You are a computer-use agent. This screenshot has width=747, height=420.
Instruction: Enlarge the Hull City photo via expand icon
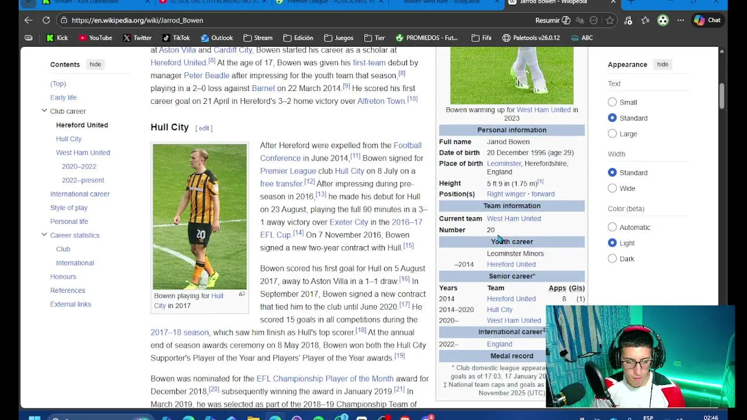[242, 295]
